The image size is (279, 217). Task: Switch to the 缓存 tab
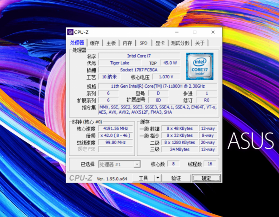point(94,43)
